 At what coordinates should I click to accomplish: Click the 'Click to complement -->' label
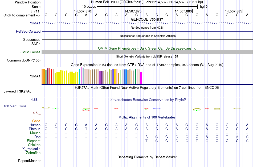click(x=22, y=15)
